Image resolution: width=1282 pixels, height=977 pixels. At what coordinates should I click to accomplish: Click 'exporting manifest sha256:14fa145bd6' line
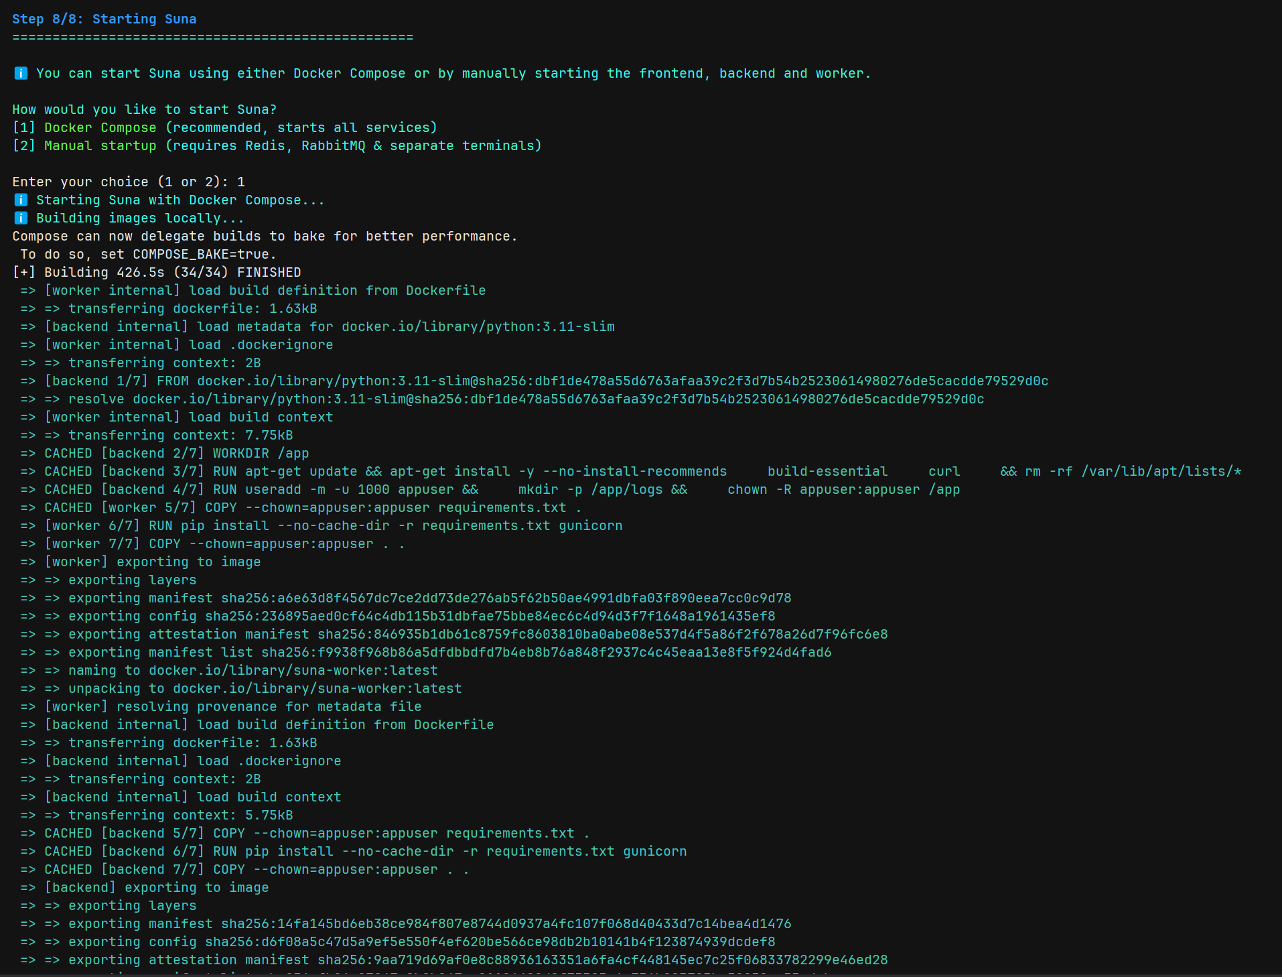tap(406, 923)
